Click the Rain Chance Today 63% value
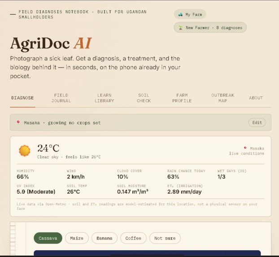 pos(173,177)
